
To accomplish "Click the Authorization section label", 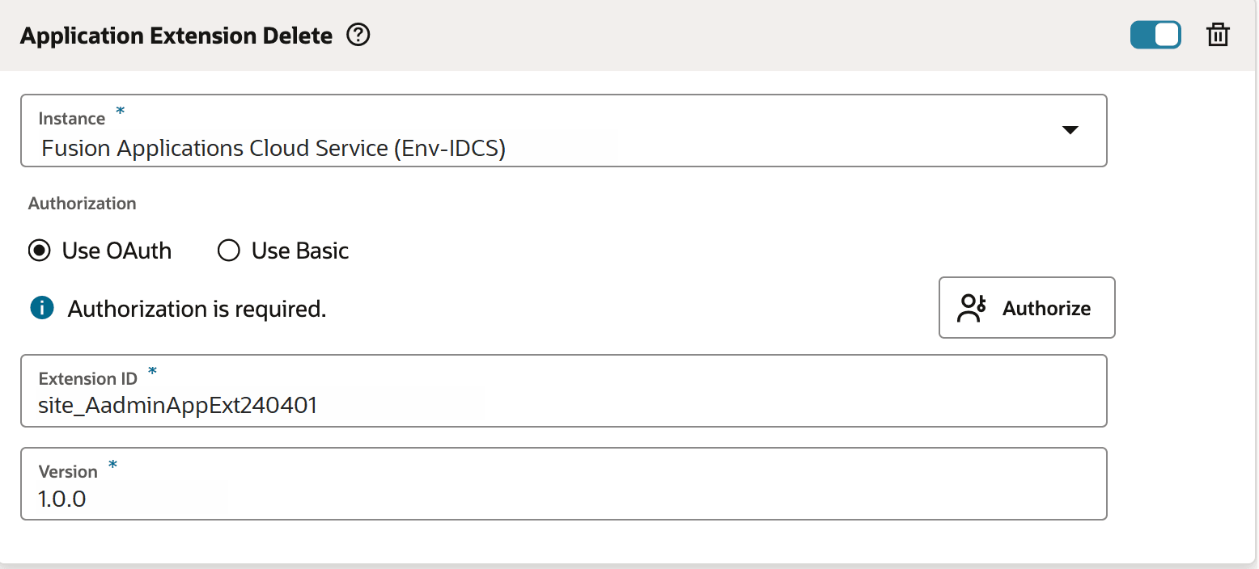I will pos(82,203).
